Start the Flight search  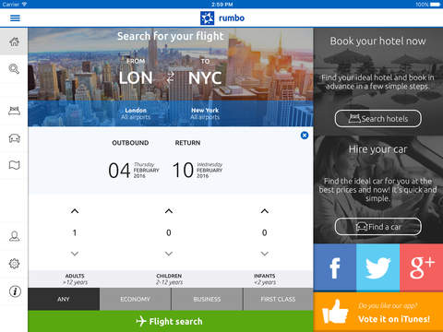171,321
